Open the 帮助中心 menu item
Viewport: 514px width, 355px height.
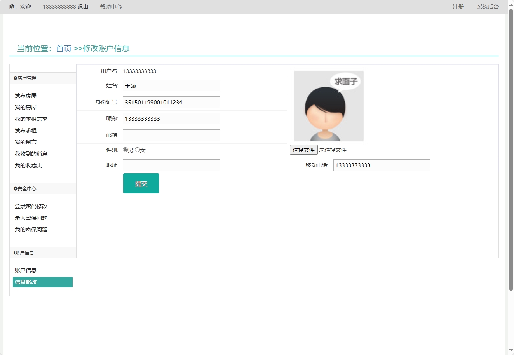(111, 7)
